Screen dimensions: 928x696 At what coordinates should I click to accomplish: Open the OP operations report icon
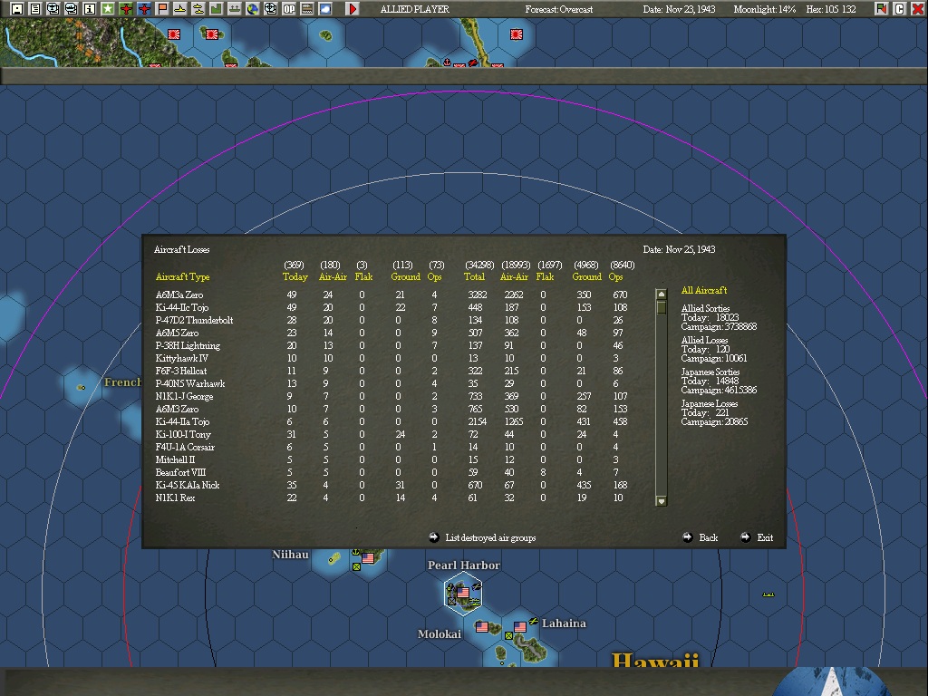[289, 9]
